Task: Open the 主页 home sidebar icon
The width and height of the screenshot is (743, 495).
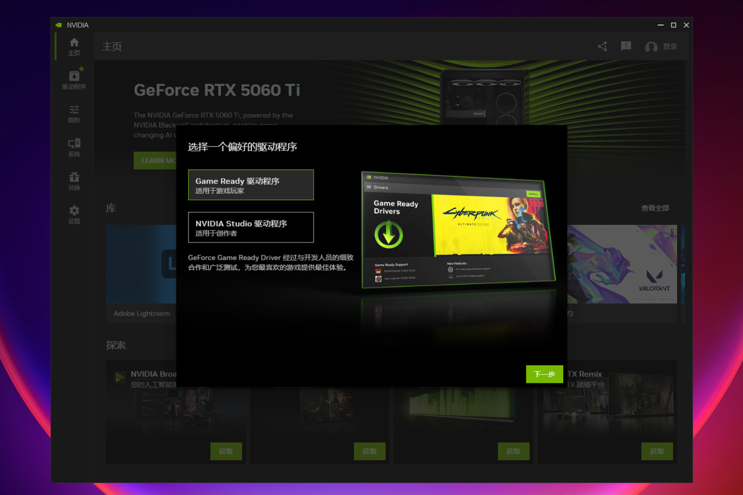Action: [74, 46]
